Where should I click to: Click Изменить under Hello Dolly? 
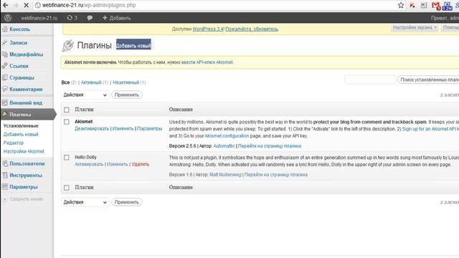point(118,164)
